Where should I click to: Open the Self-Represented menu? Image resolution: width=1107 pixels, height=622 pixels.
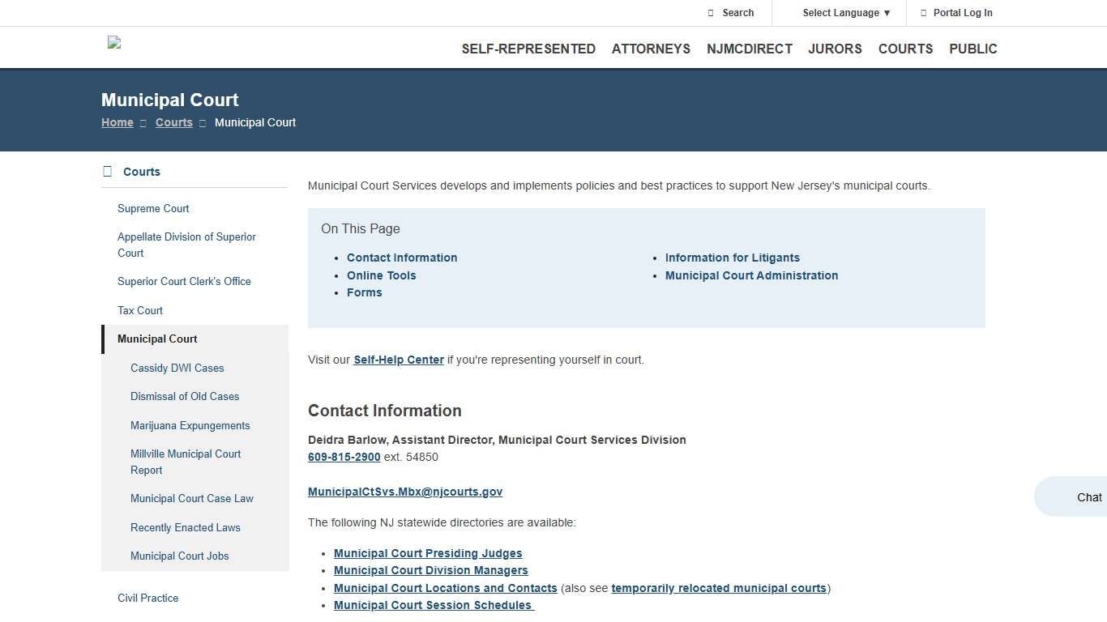[x=528, y=49]
